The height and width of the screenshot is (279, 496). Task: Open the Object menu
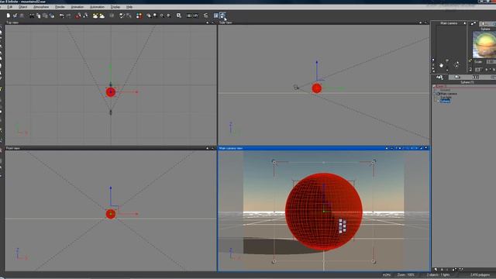[22, 7]
